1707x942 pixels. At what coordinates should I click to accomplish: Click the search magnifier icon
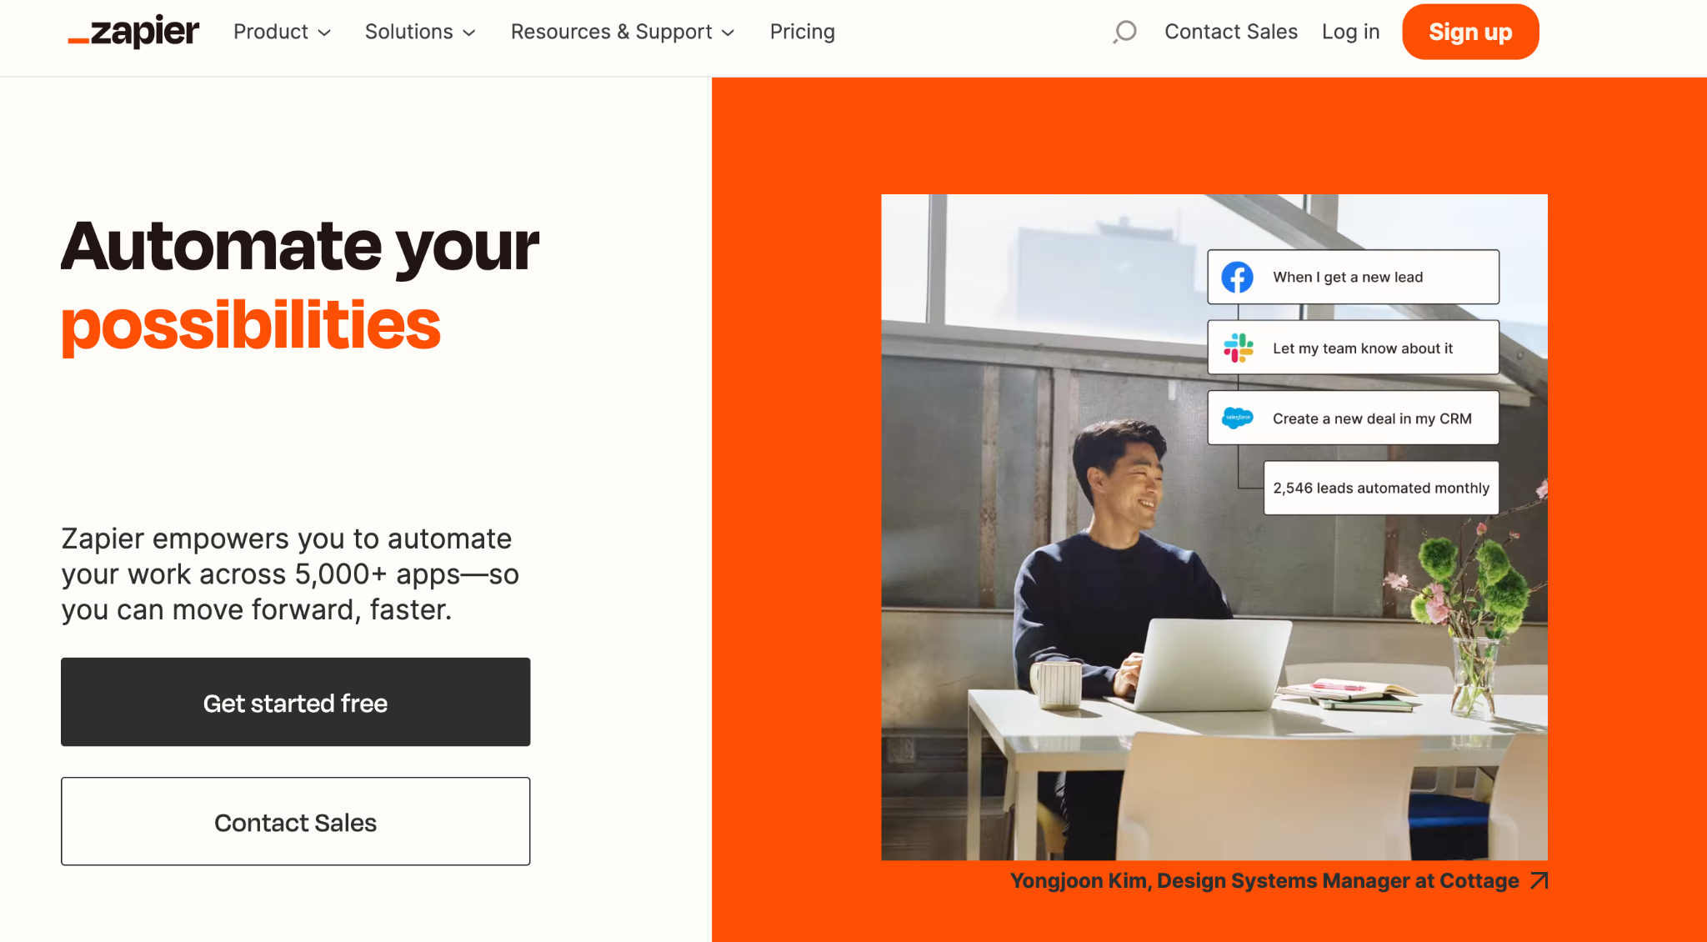tap(1125, 33)
